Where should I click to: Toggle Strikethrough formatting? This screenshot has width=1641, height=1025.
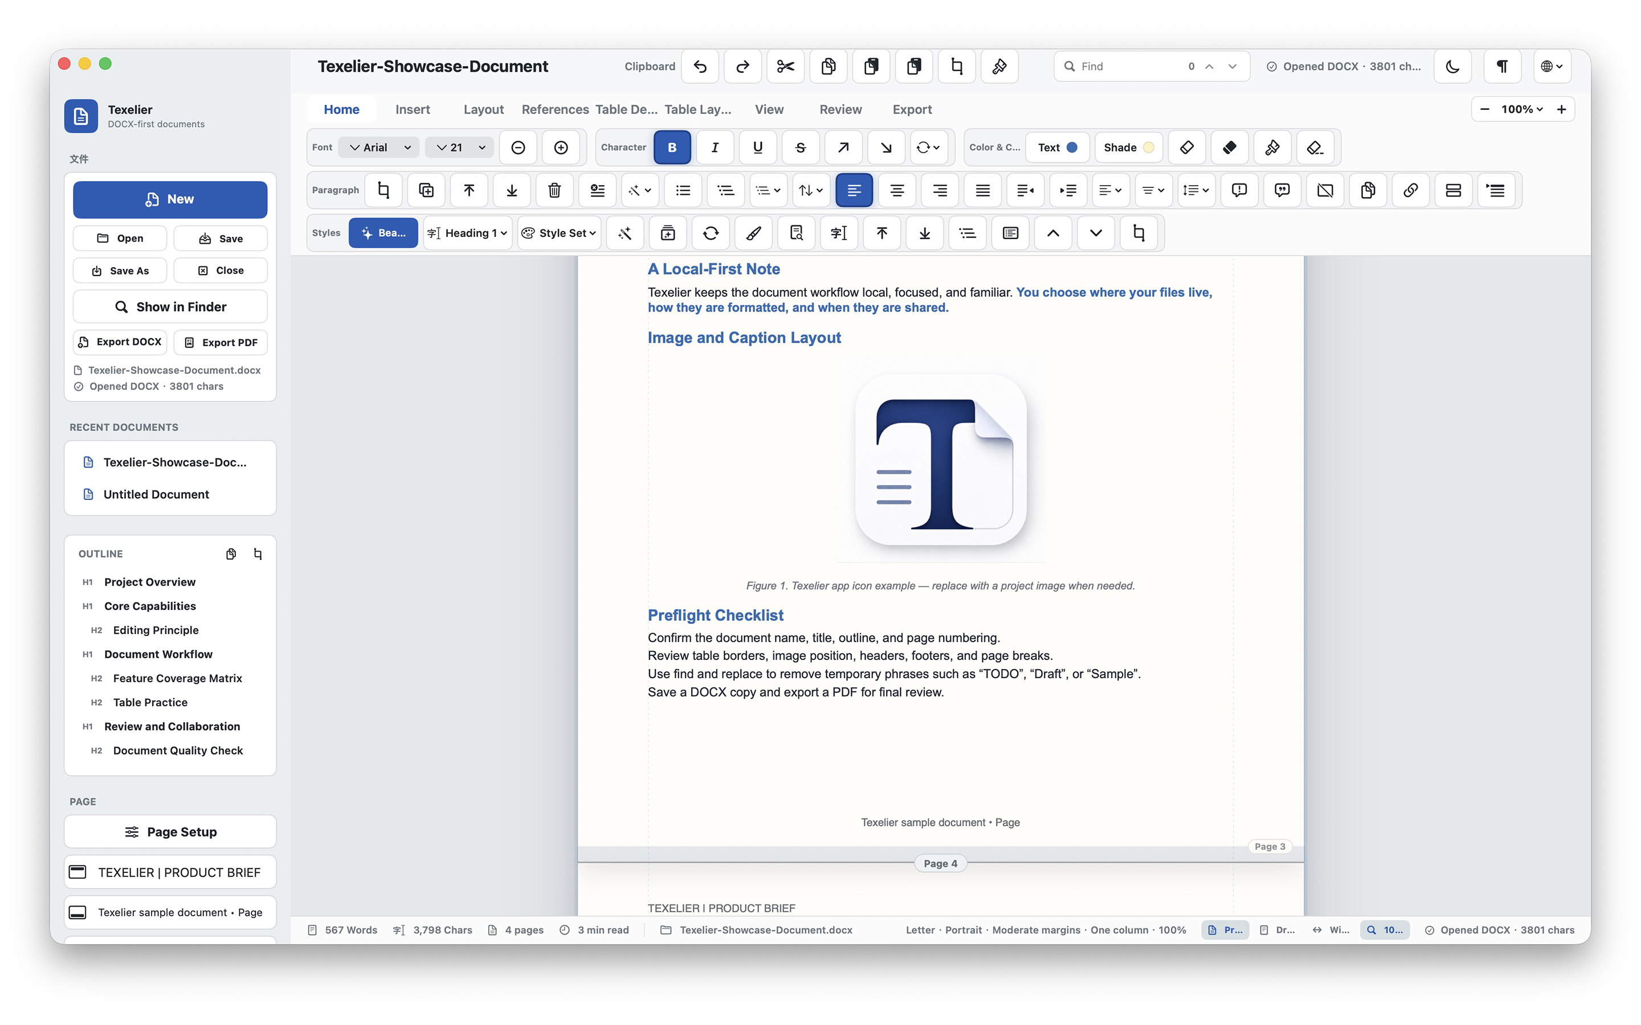click(800, 147)
